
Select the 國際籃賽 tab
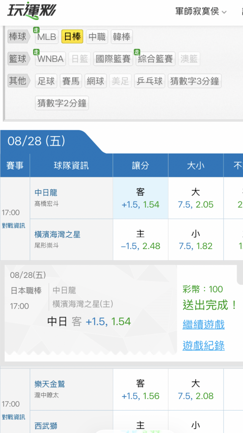click(113, 59)
